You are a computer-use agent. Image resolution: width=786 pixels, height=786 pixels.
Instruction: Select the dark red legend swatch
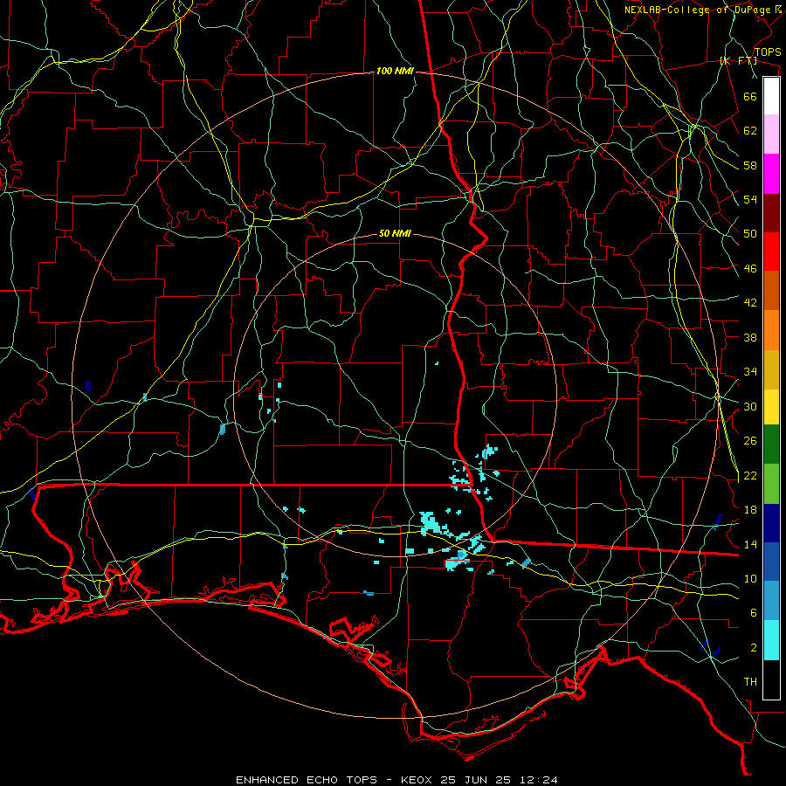(771, 213)
